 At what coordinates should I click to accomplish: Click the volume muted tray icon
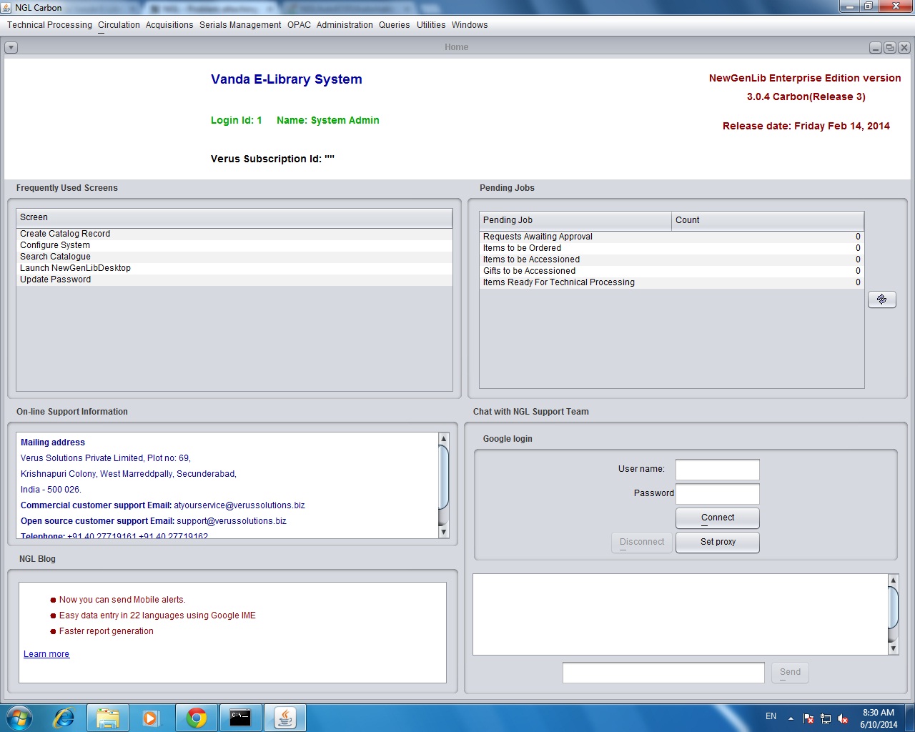[844, 718]
